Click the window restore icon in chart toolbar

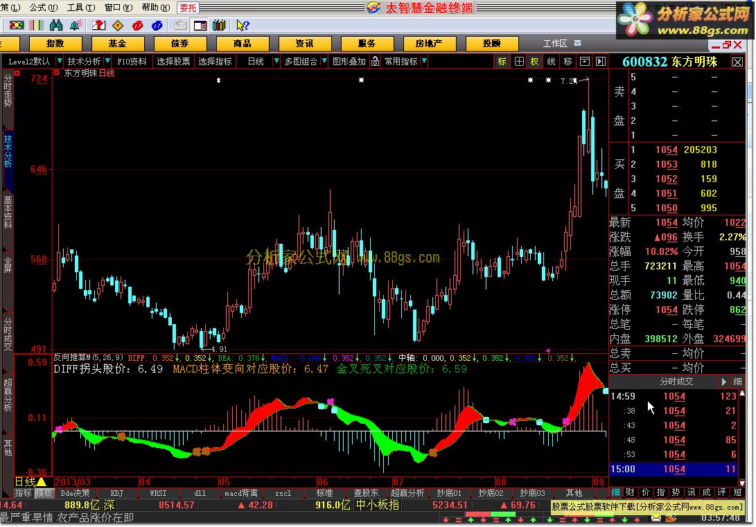[x=584, y=61]
